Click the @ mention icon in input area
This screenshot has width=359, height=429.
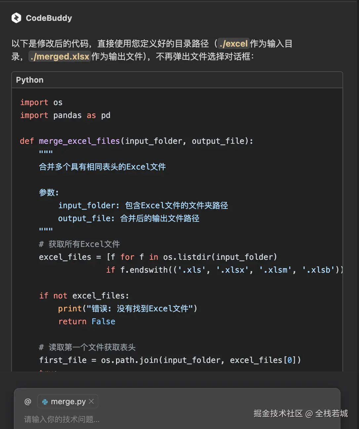[28, 401]
